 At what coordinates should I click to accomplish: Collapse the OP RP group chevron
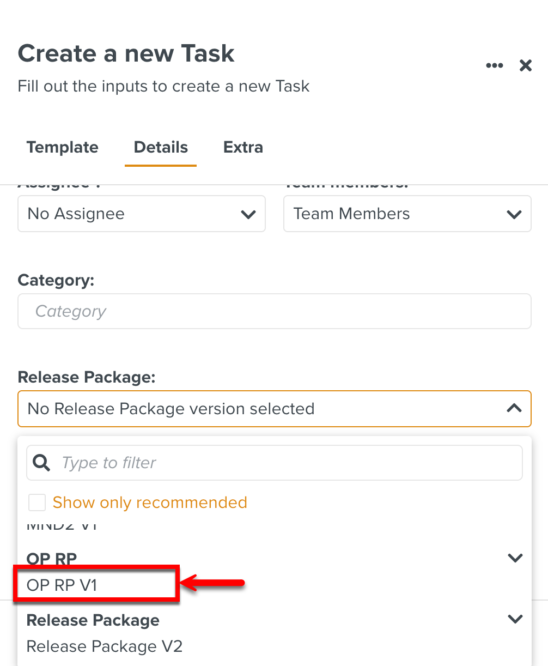tap(515, 558)
